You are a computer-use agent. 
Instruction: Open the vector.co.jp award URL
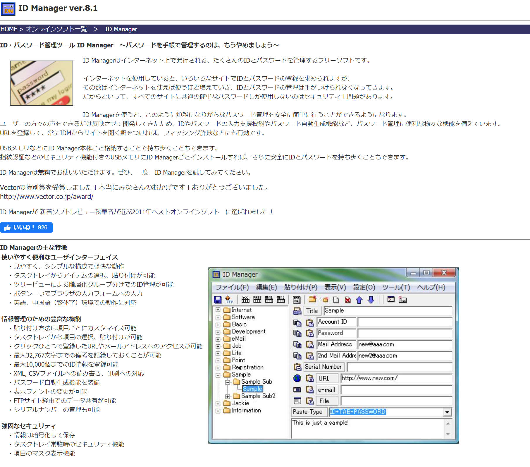point(47,197)
